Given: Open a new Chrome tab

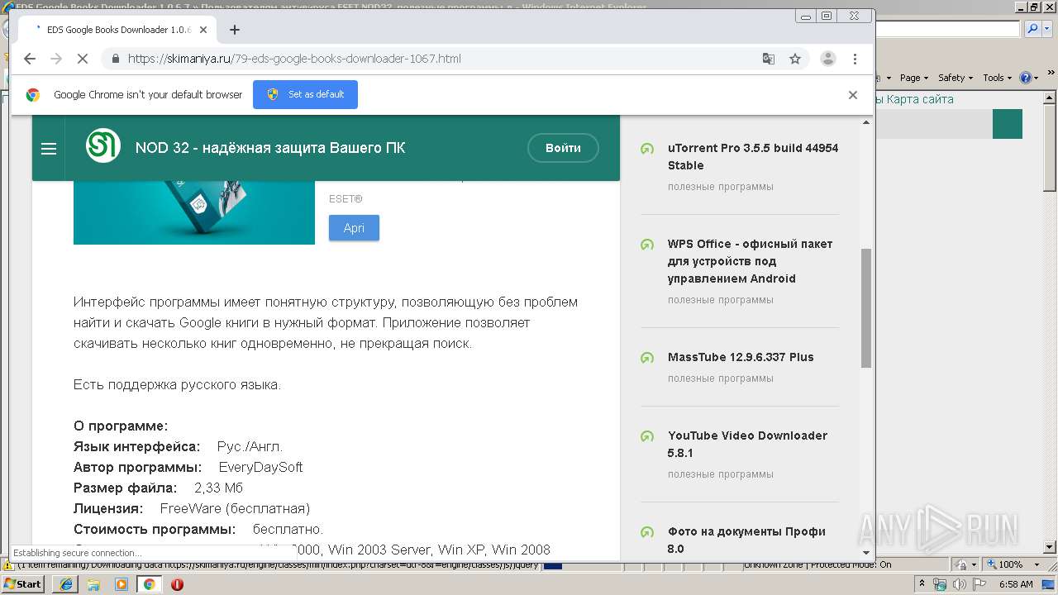Looking at the screenshot, I should pos(235,30).
